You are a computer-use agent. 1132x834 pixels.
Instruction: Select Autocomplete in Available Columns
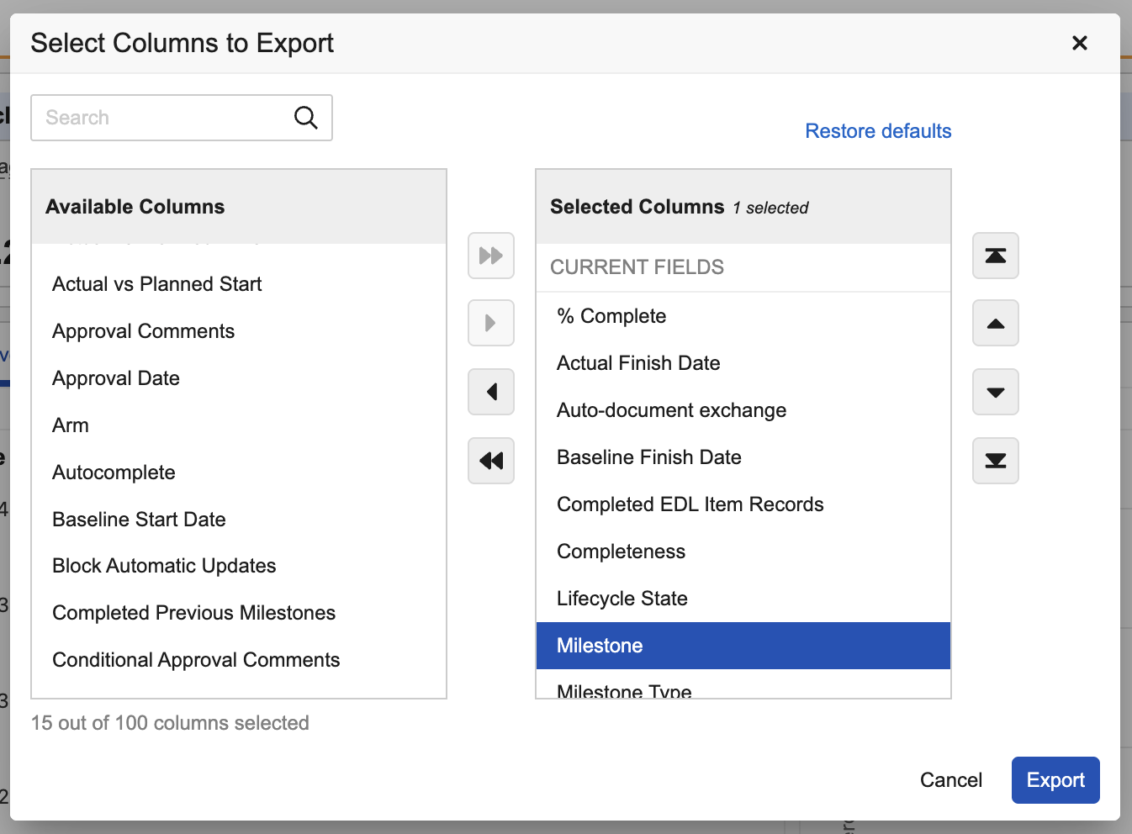[x=114, y=472]
